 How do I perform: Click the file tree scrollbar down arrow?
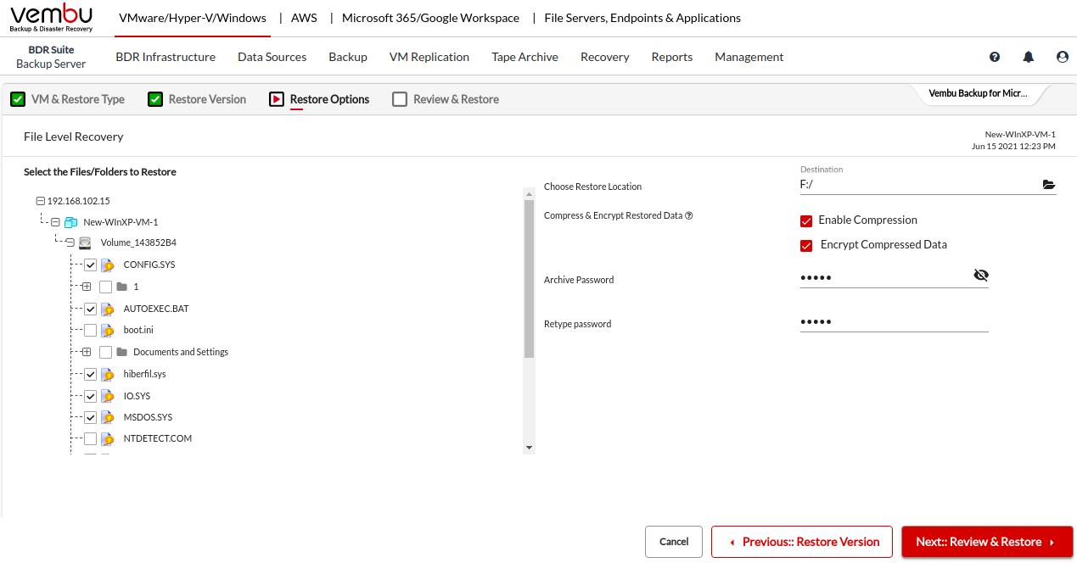point(529,448)
